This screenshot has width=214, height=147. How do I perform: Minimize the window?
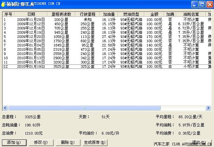[195, 4]
